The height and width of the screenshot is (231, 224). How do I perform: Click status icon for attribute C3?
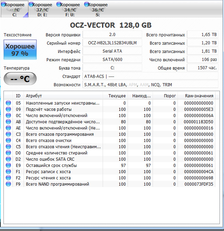tap(8, 134)
